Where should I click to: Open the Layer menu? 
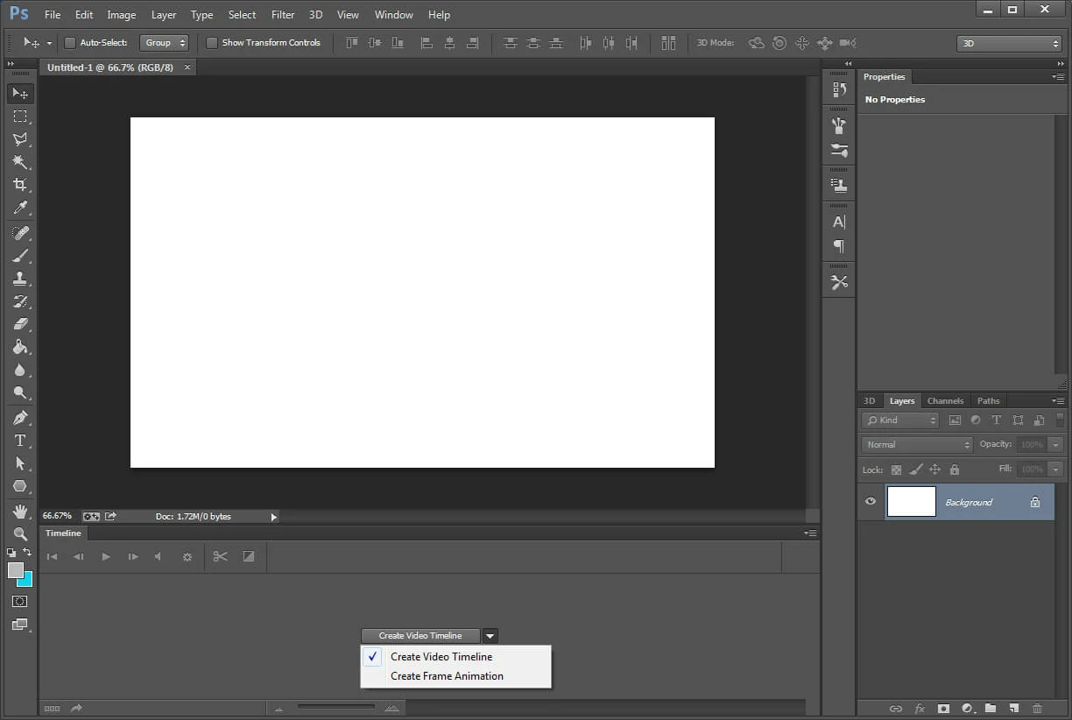pyautogui.click(x=164, y=15)
